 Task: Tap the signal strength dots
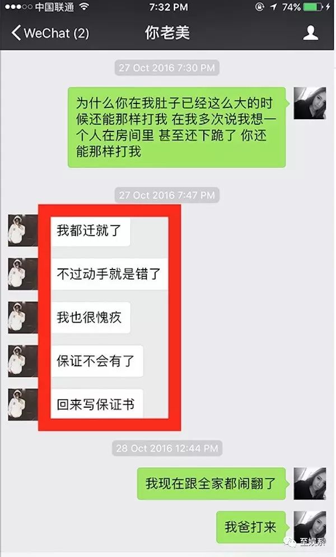(18, 7)
